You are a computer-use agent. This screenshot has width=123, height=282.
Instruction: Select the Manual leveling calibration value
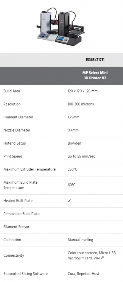click(x=80, y=240)
